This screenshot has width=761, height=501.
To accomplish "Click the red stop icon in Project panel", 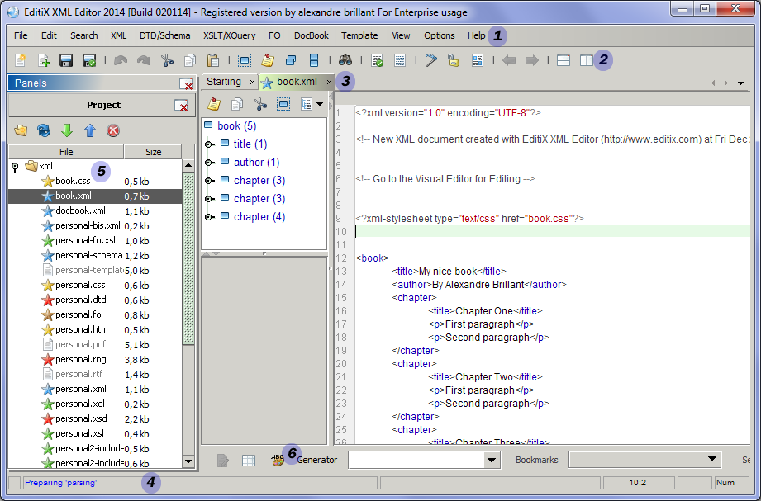I will [x=113, y=130].
